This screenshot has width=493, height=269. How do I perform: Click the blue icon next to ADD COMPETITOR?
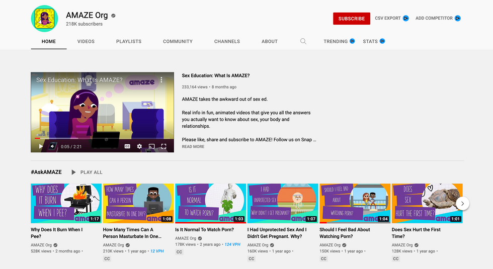coord(458,18)
